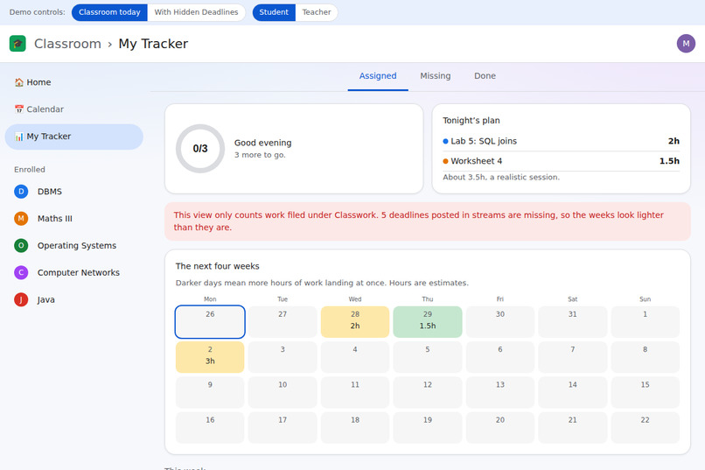The width and height of the screenshot is (705, 470).
Task: Select the Classroom today demo toggle
Action: (109, 12)
